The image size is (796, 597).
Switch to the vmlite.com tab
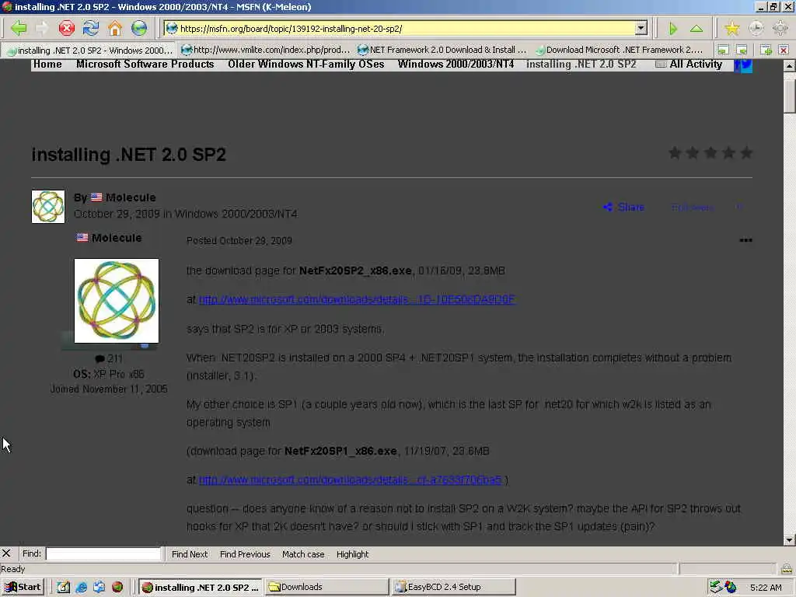pyautogui.click(x=266, y=50)
